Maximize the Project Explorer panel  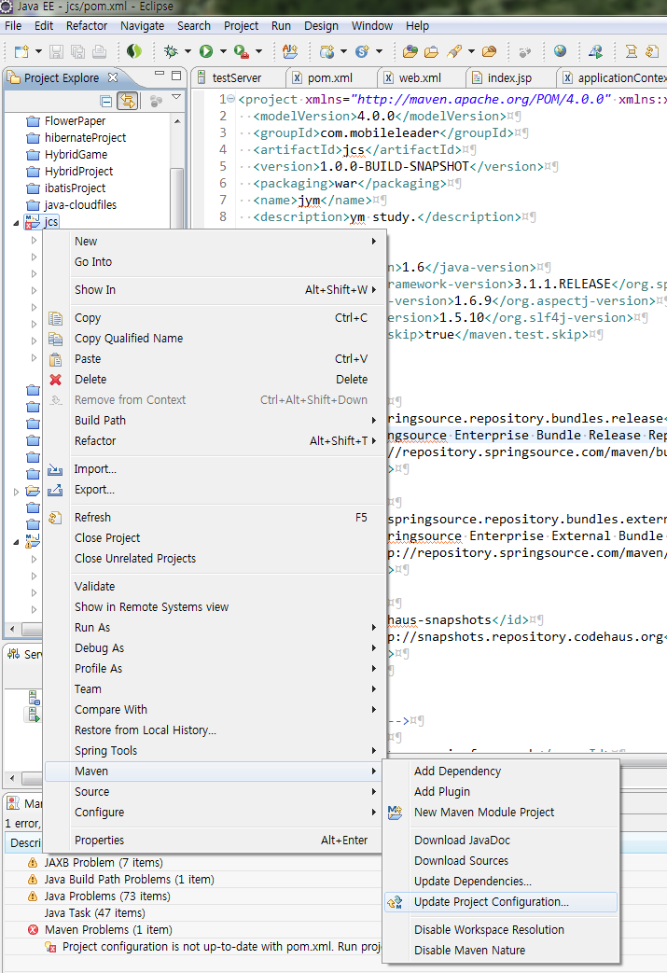176,76
